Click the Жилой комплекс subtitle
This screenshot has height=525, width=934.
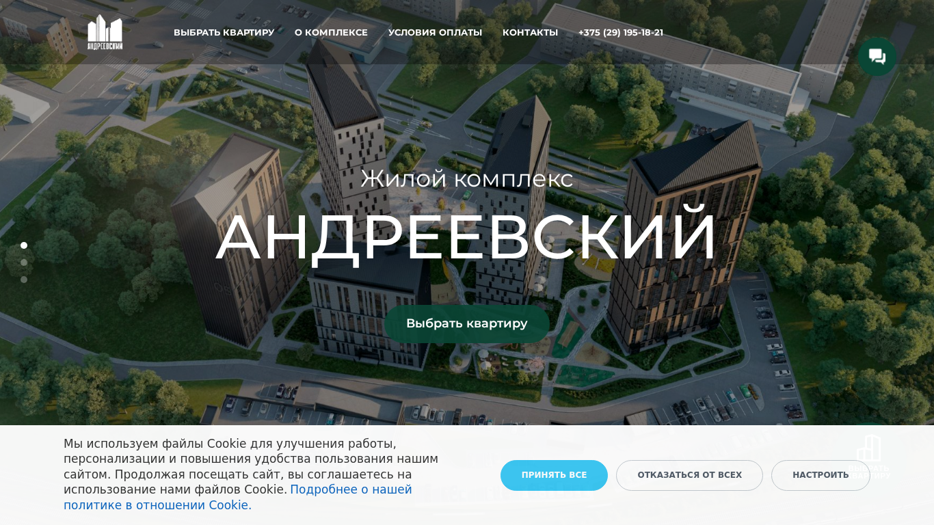[467, 179]
